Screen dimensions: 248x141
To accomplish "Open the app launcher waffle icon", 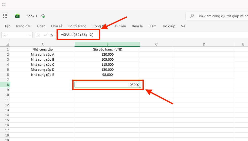I will pos(5,16).
